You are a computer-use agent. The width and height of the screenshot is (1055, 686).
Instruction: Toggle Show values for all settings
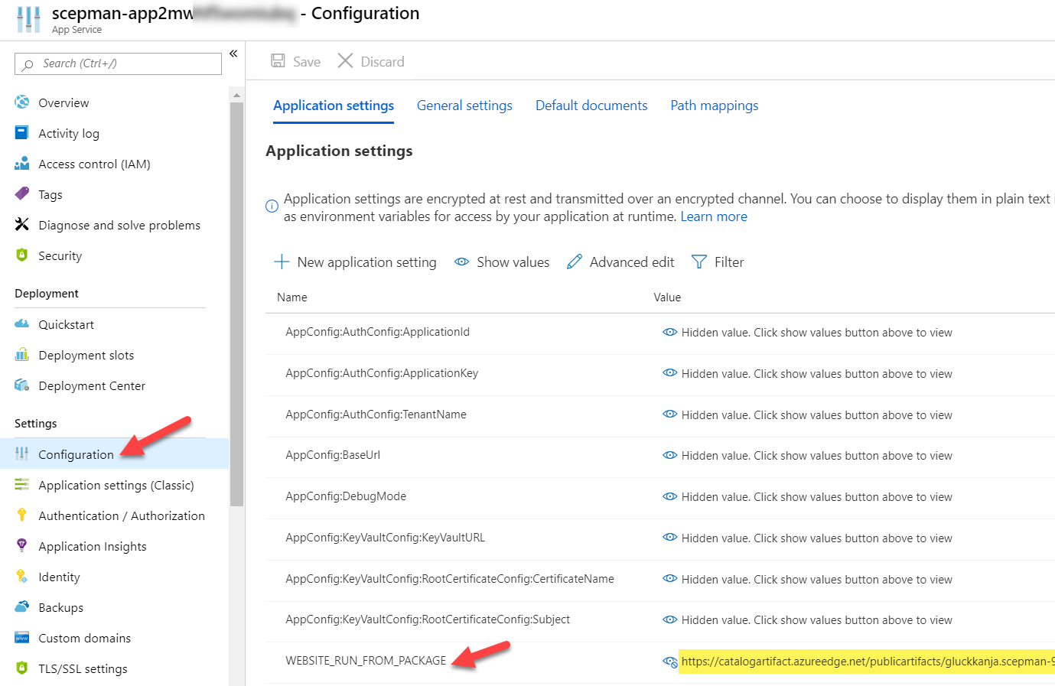click(502, 262)
